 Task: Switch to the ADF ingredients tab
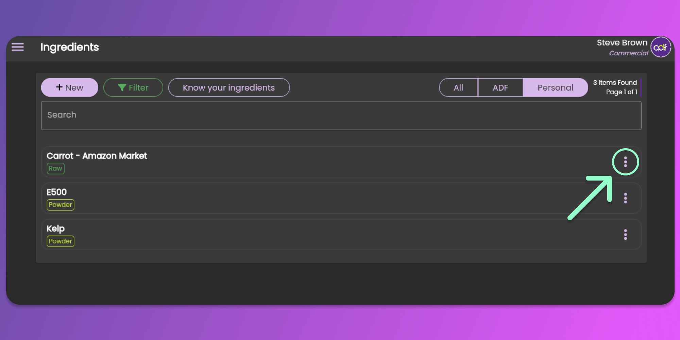(x=500, y=88)
